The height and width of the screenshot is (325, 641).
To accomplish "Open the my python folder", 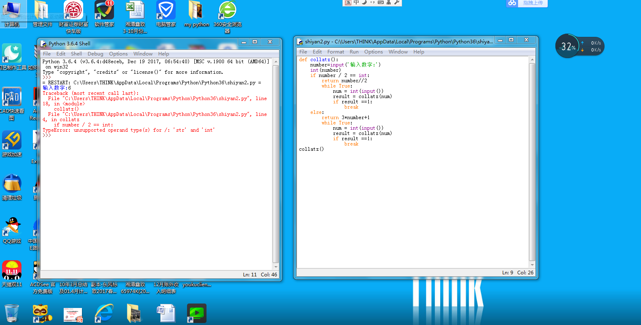I will coord(196,13).
